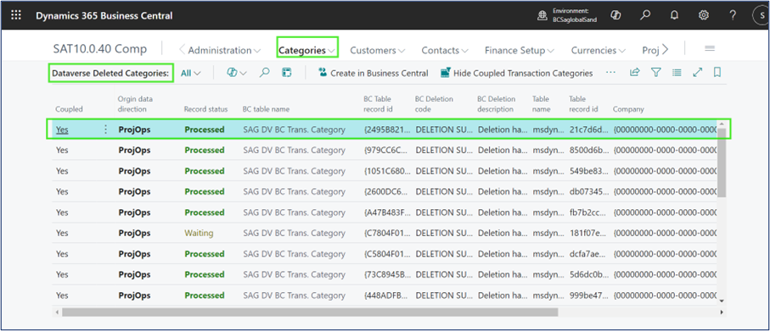Click the Share icon in the list toolbar
The image size is (770, 331).
click(635, 73)
